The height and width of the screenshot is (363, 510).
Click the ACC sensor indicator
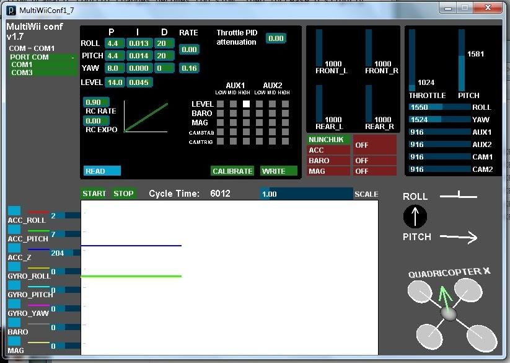pyautogui.click(x=328, y=150)
